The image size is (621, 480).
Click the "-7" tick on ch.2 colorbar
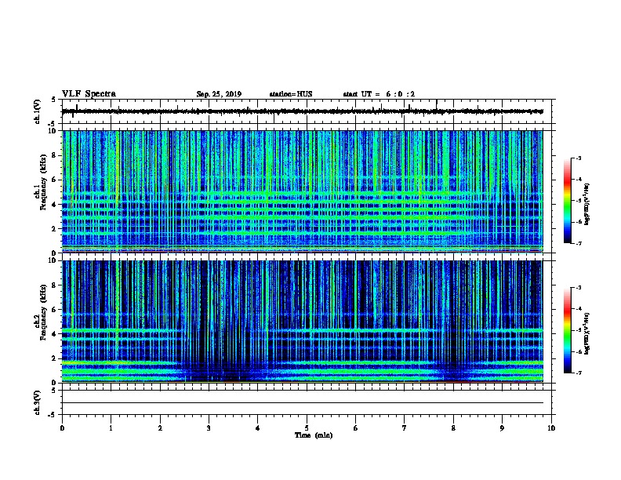(x=579, y=373)
